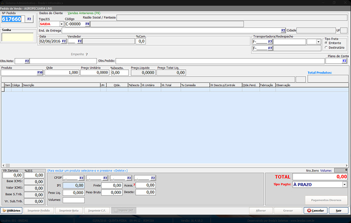This screenshot has width=351, height=223.
Task: Open the Tipo Pagto À PRAZO dropdown
Action: point(344,185)
